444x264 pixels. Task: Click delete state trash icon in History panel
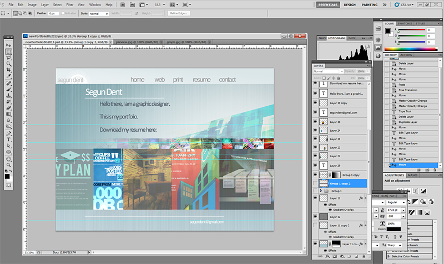[x=435, y=170]
